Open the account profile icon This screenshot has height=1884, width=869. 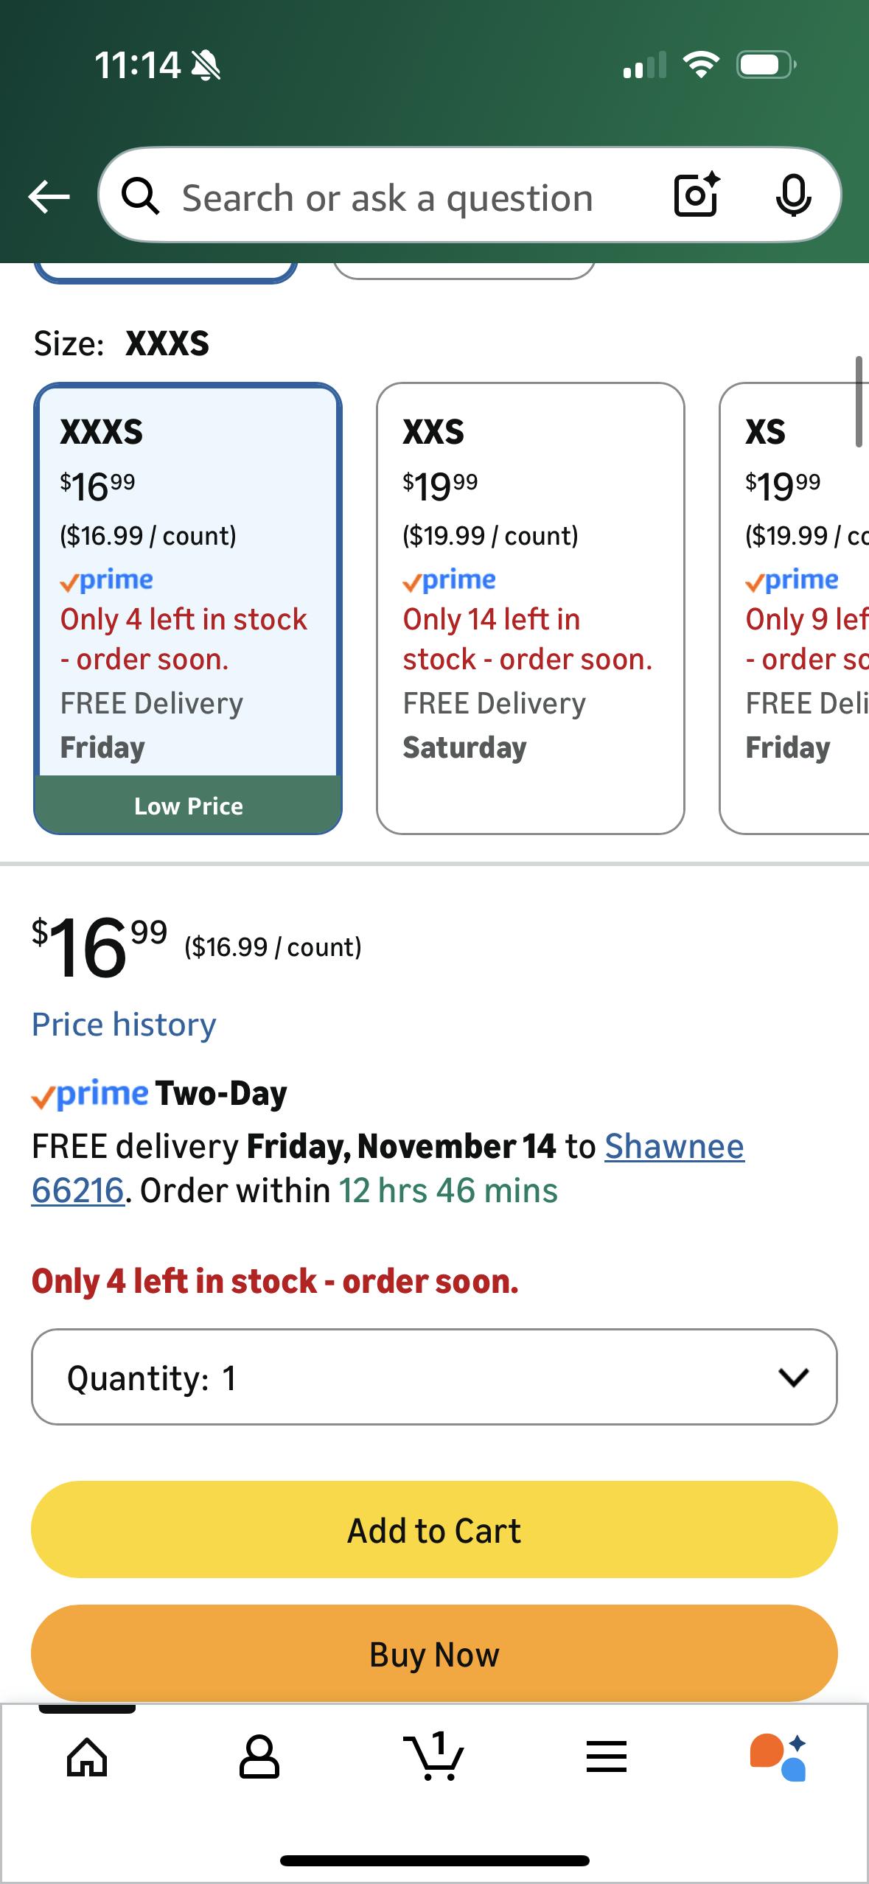click(x=259, y=1757)
